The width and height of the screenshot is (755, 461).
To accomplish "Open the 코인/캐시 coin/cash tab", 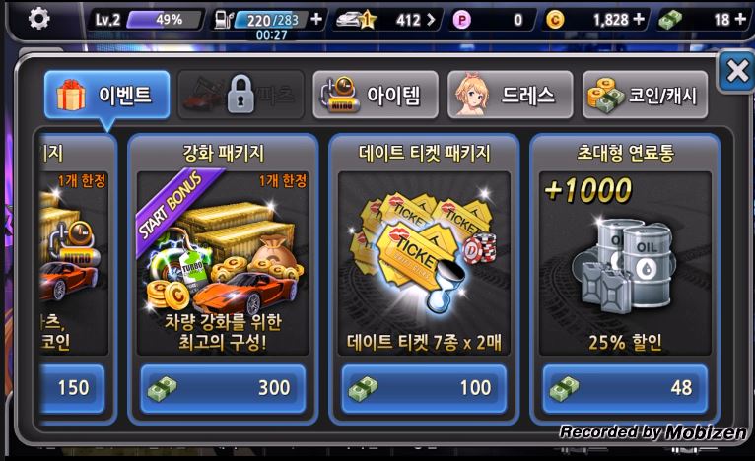I will click(x=646, y=95).
